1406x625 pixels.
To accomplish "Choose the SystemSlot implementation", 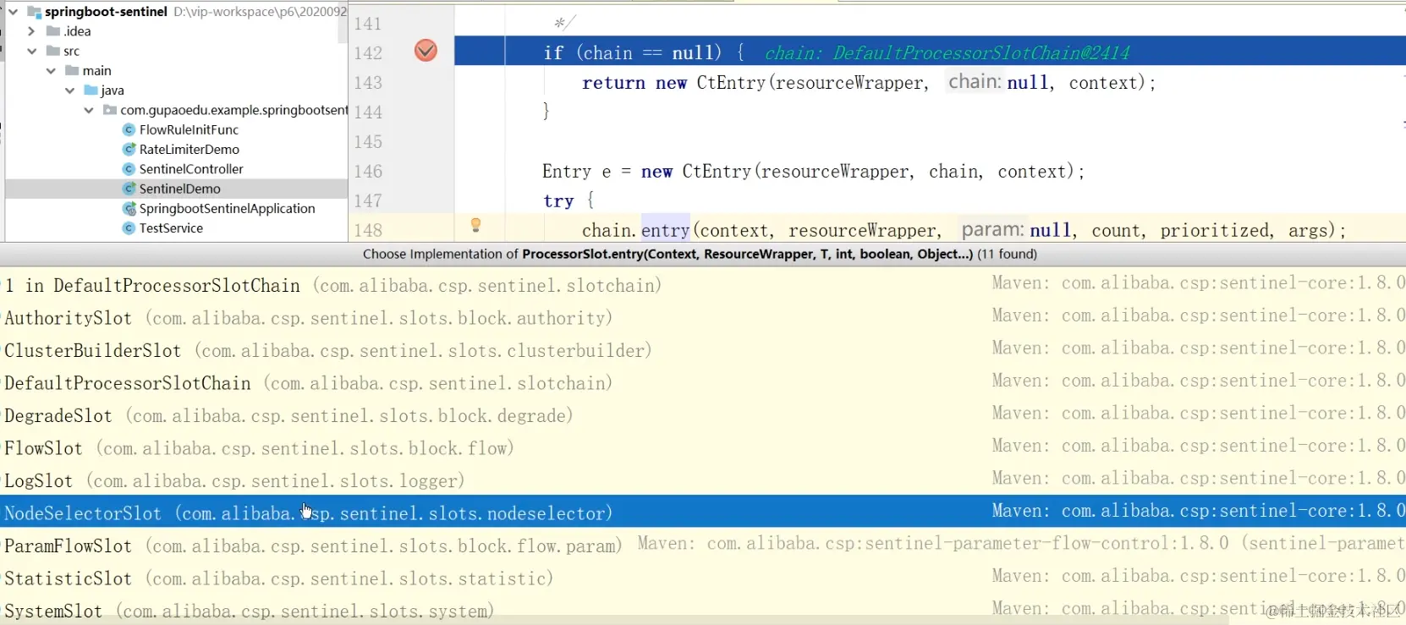I will point(703,611).
